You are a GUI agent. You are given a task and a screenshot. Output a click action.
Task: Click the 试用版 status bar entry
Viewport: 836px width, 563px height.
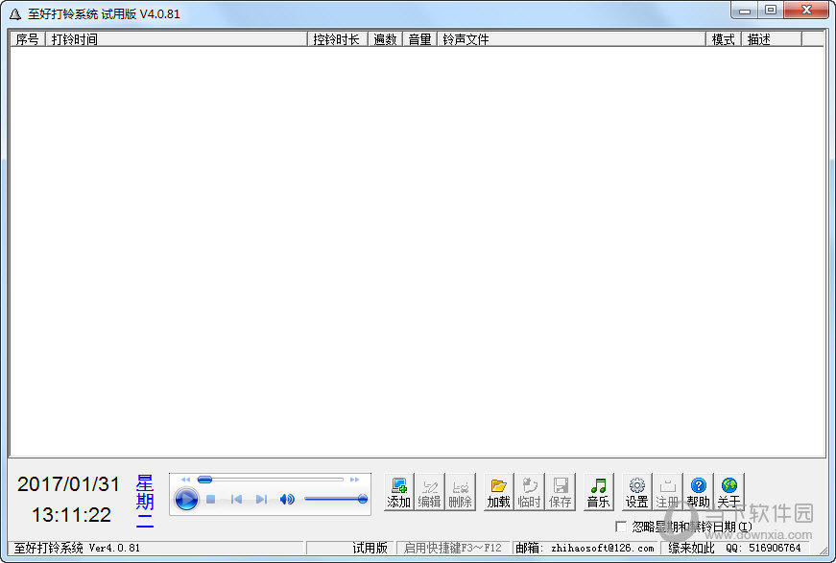(x=370, y=548)
